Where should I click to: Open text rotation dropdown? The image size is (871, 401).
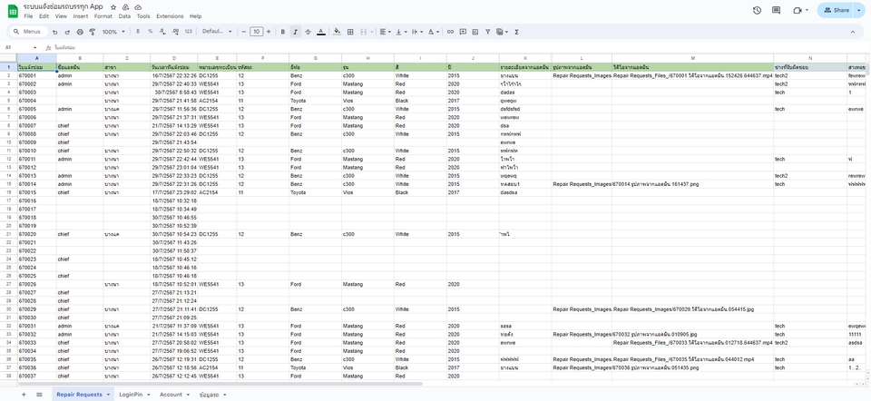click(x=434, y=32)
